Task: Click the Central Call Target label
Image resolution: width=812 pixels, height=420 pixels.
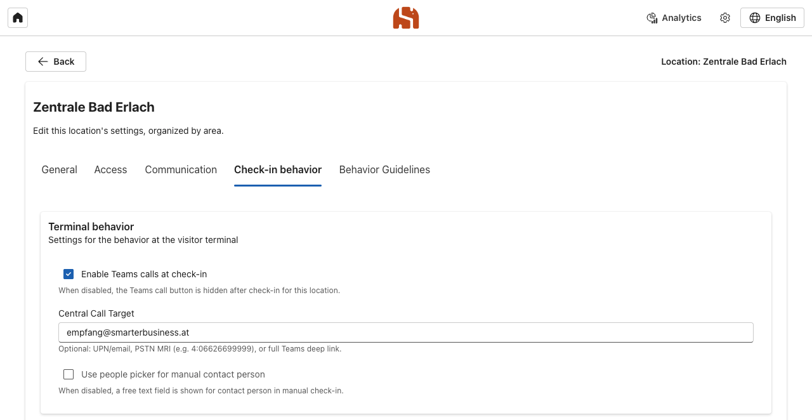Action: pyautogui.click(x=96, y=313)
